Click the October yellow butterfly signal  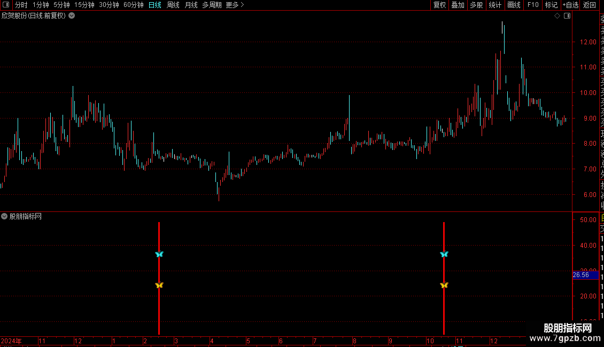pyautogui.click(x=444, y=285)
